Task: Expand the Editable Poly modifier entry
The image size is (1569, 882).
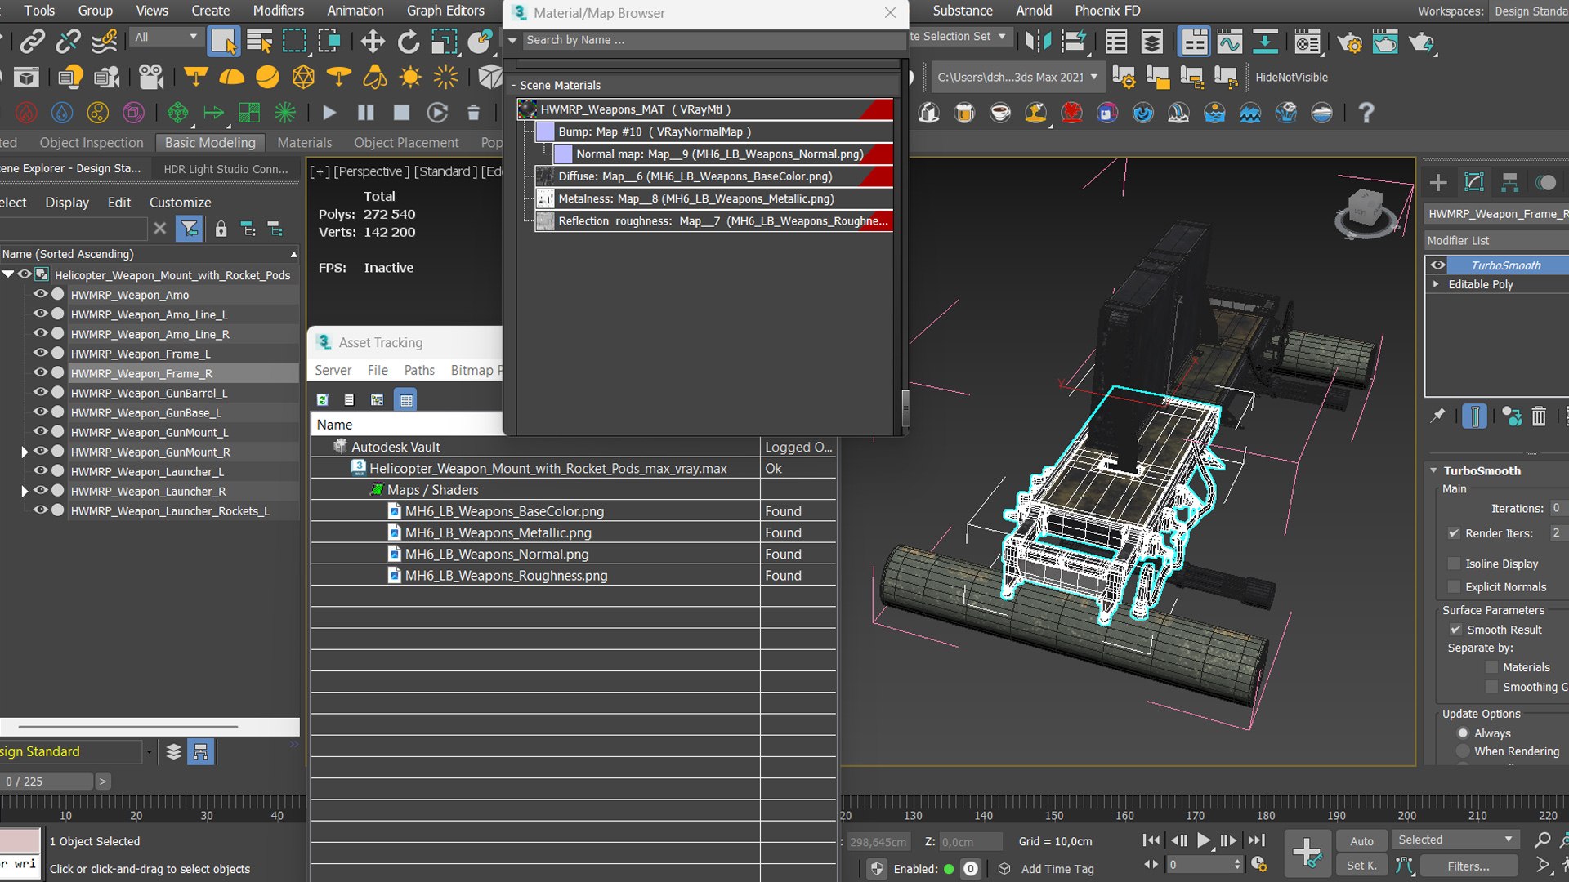Action: 1436,284
